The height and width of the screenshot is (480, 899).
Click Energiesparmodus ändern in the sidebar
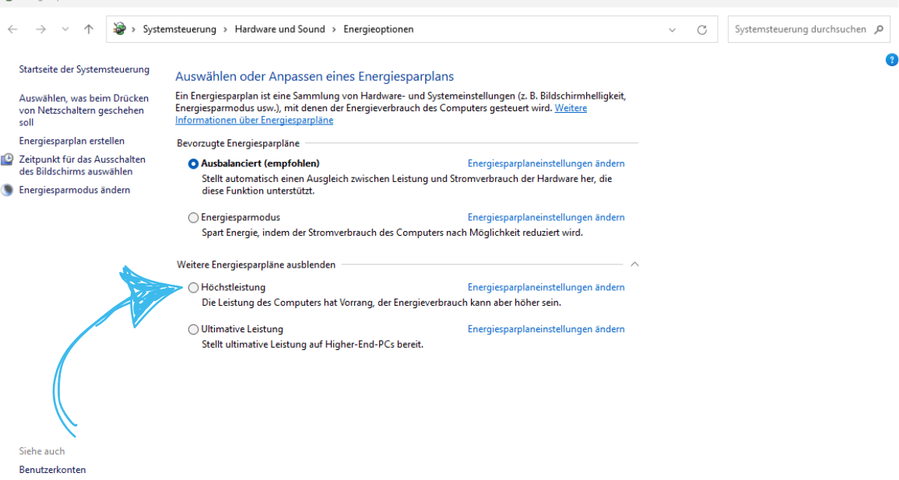pos(75,190)
